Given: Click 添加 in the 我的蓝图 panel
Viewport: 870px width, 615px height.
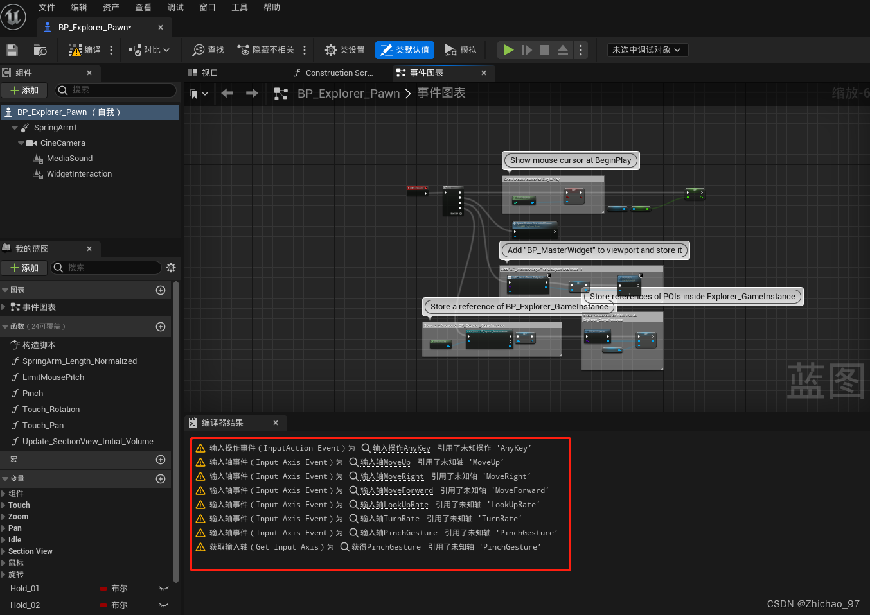Looking at the screenshot, I should tap(24, 267).
